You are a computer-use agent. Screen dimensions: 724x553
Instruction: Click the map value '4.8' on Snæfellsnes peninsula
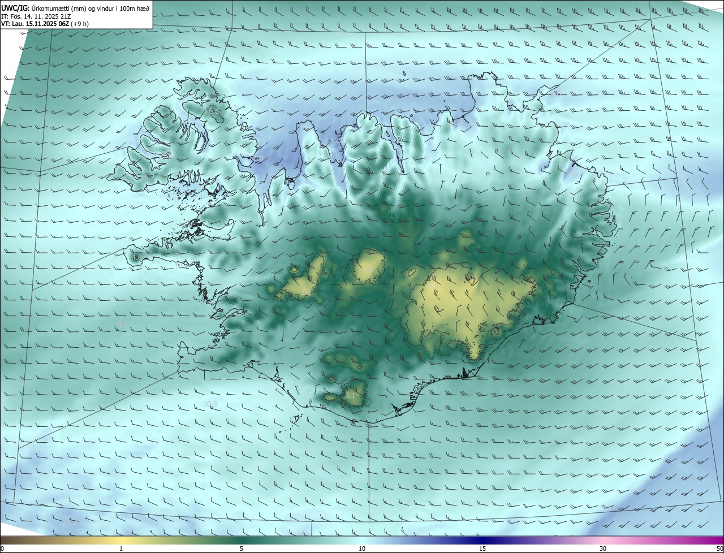coord(136,258)
